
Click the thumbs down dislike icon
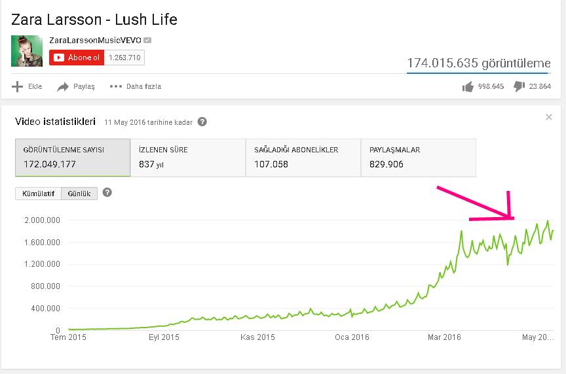coord(519,86)
